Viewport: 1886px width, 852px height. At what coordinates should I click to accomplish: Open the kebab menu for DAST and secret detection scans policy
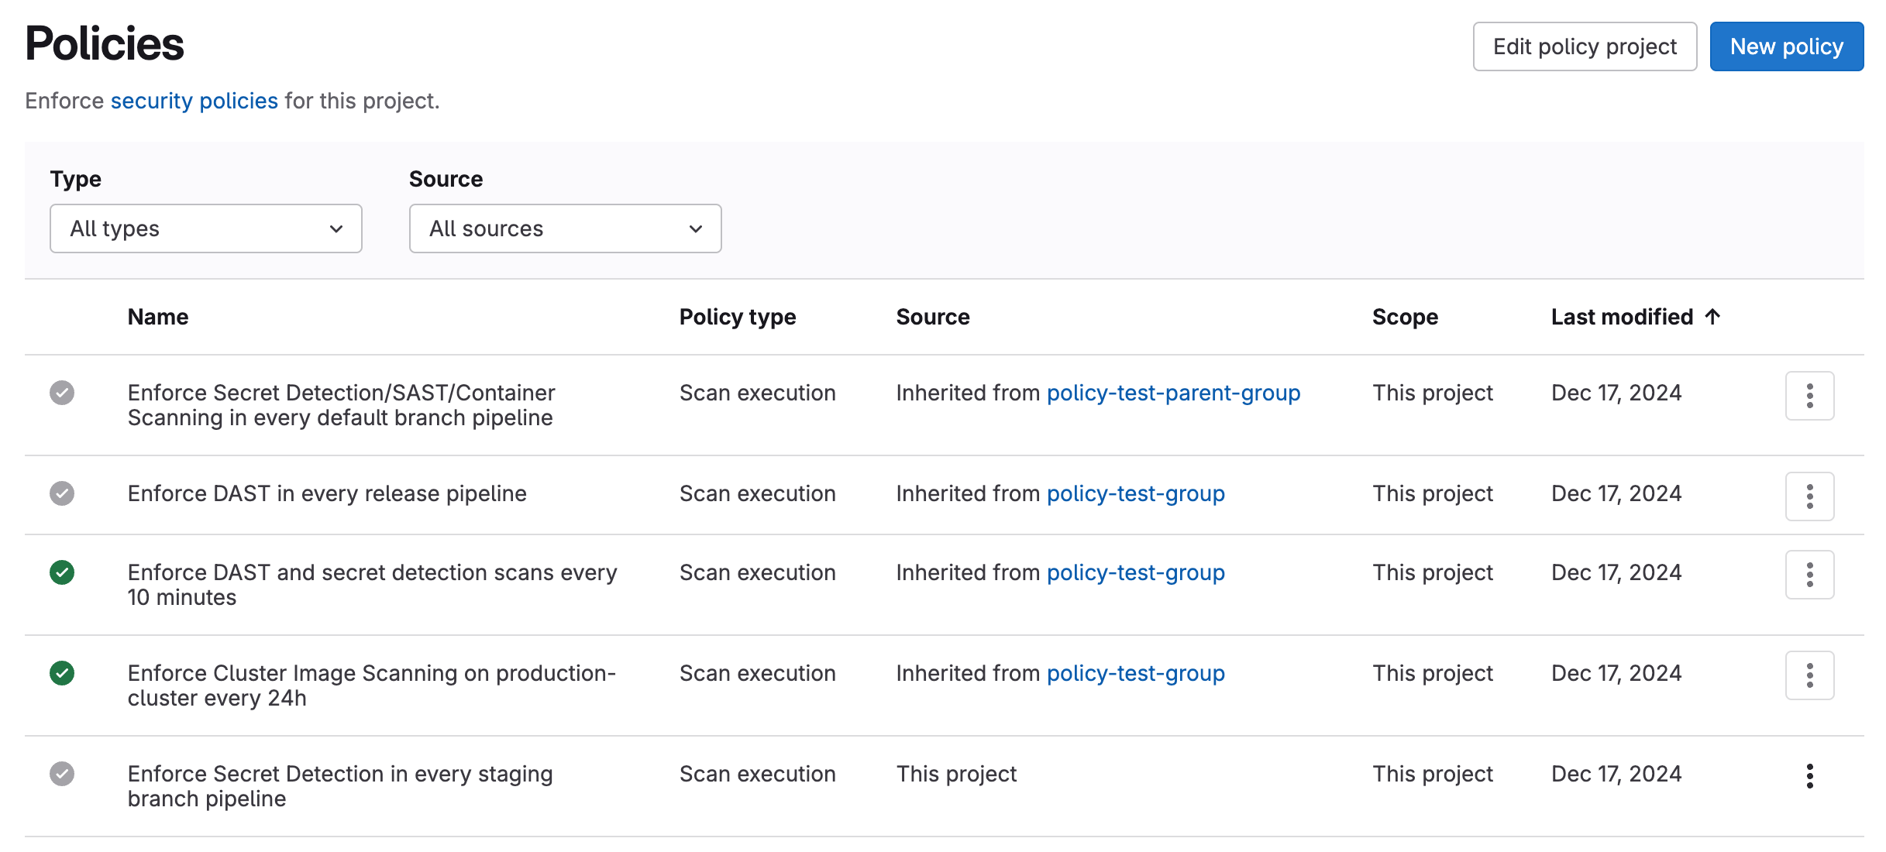(x=1809, y=574)
